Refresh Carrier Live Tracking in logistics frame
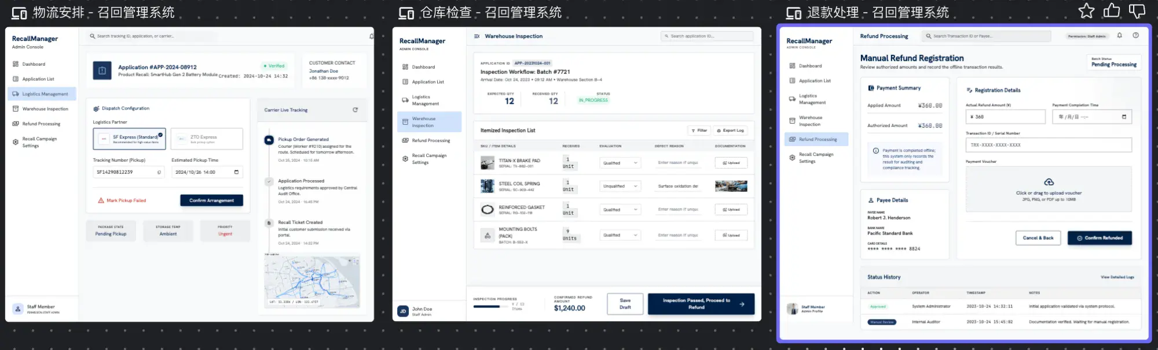 tap(355, 110)
